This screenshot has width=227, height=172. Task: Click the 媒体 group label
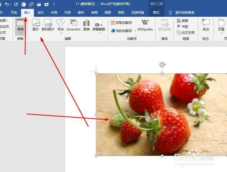coord(164,38)
